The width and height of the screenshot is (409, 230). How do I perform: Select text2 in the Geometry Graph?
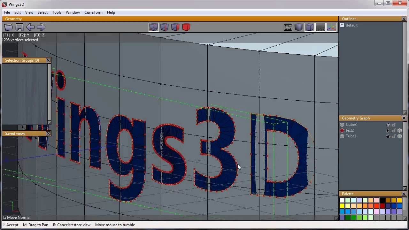[350, 130]
